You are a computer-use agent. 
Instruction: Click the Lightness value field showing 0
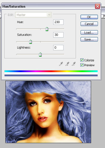(x=58, y=47)
